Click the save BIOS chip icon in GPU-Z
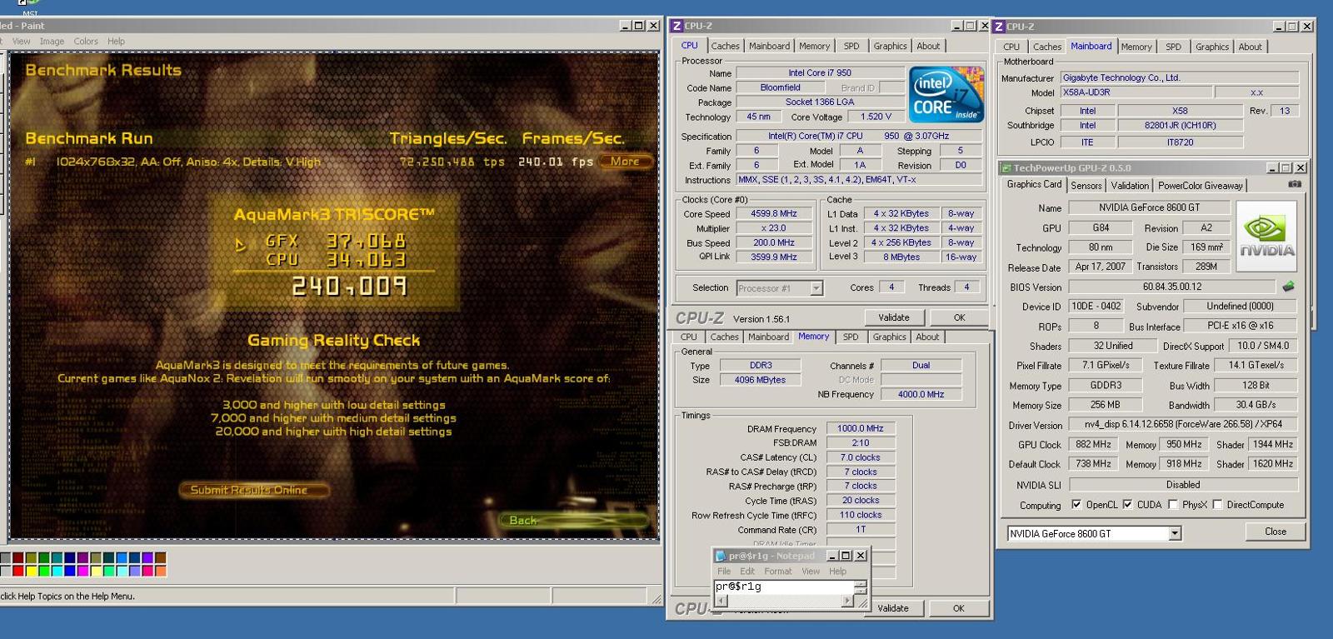This screenshot has width=1333, height=639. pos(1289,287)
